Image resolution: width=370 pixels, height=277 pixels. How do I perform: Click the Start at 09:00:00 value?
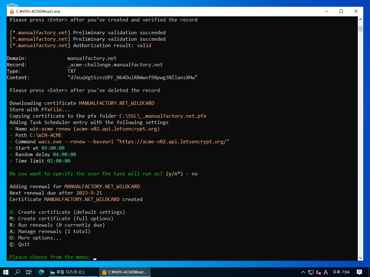[53, 148]
